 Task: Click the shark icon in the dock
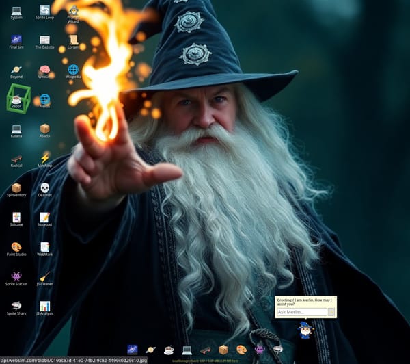(x=277, y=350)
